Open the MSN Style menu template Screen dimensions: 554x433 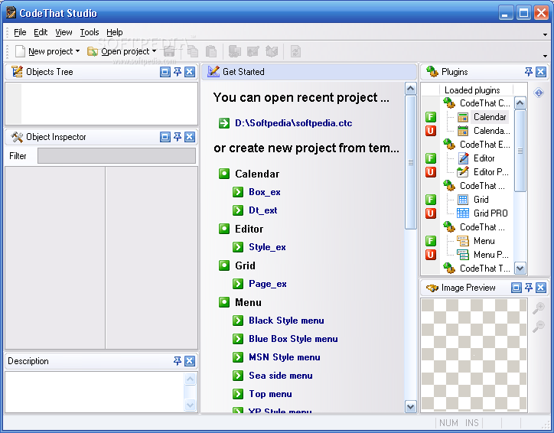285,357
